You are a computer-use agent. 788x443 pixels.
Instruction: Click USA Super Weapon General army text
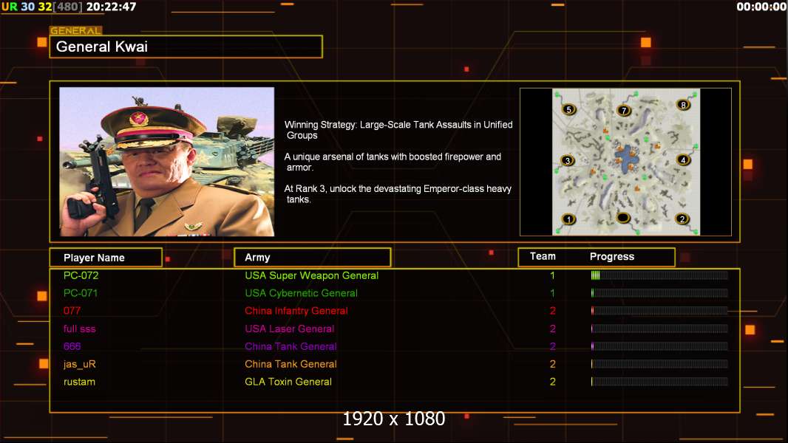312,275
